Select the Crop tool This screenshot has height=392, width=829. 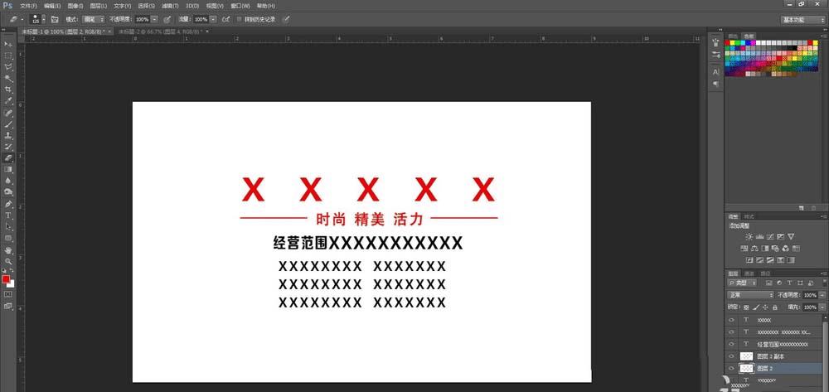(8, 90)
